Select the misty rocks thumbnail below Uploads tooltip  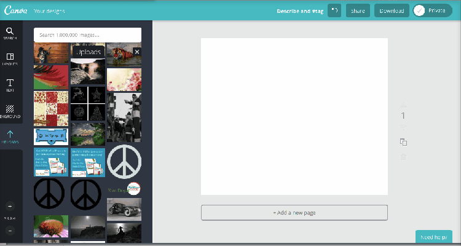click(x=88, y=71)
